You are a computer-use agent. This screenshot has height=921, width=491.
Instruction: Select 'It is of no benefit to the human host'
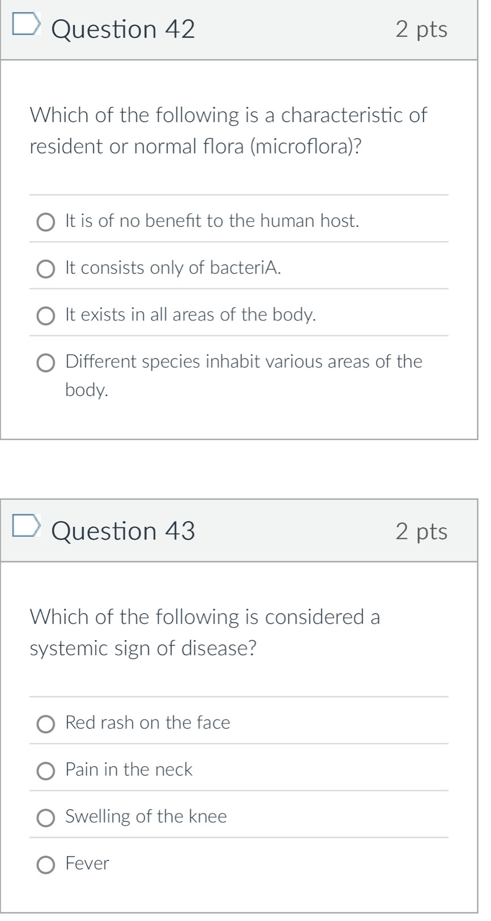46,222
